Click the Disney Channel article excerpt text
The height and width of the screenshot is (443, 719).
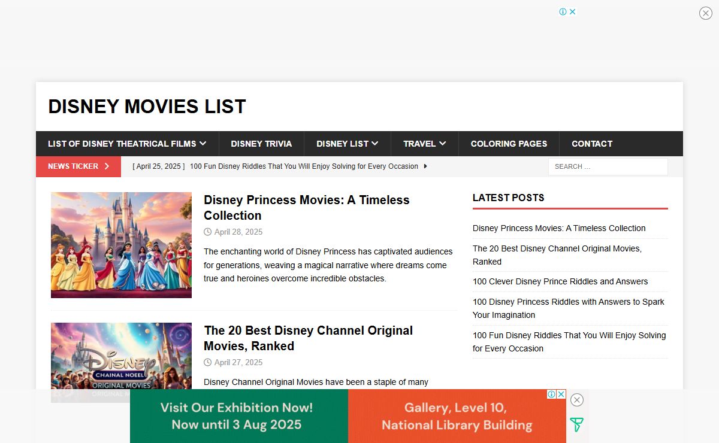click(316, 382)
